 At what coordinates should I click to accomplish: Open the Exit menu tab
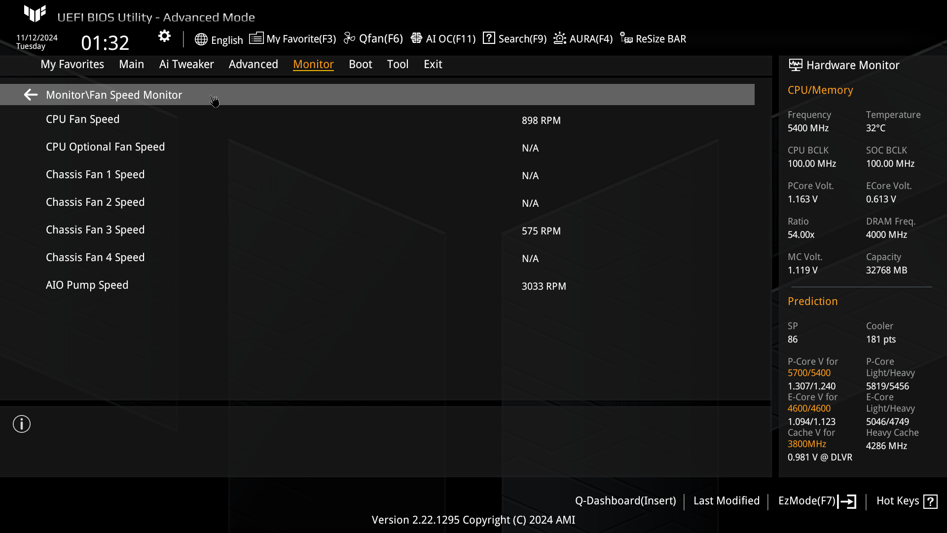pyautogui.click(x=433, y=64)
